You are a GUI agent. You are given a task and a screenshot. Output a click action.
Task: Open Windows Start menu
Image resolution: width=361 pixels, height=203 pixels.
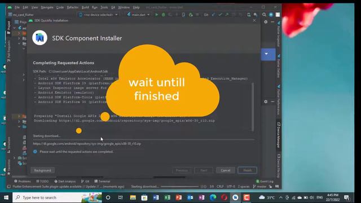pyautogui.click(x=6, y=197)
